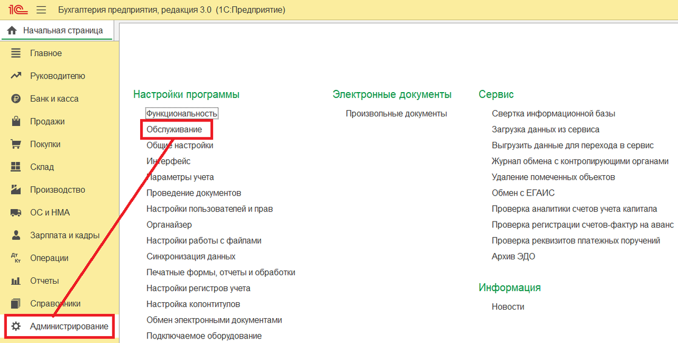Open Подключаемое оборудование
678x343 pixels.
(x=204, y=336)
